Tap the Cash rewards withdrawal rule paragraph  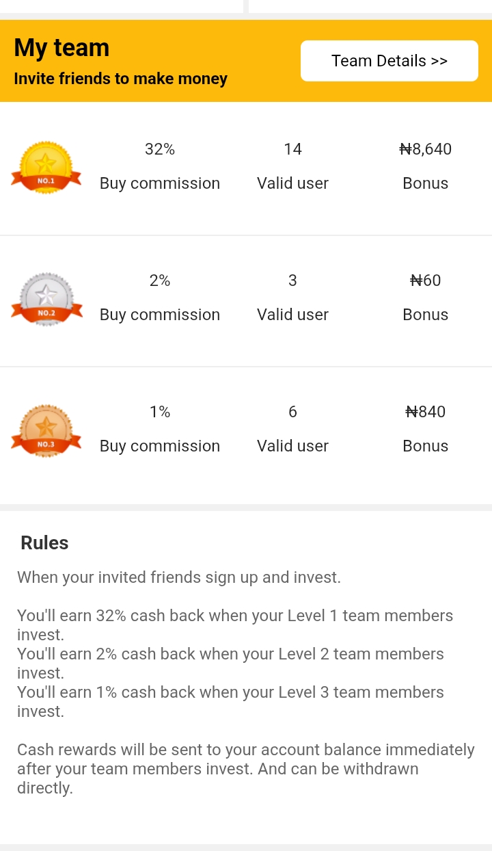coord(246,769)
